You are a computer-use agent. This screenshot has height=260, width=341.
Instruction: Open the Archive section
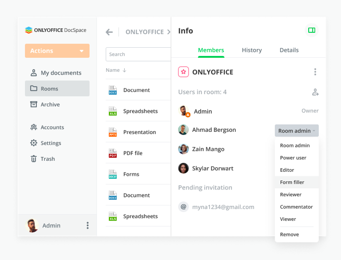tap(57, 104)
